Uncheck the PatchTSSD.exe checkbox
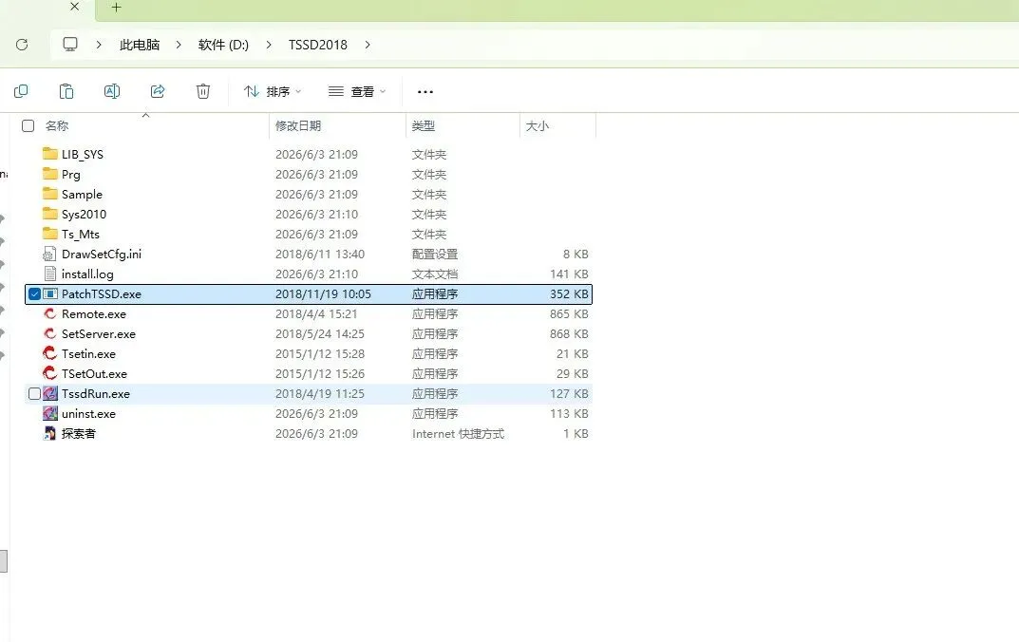The height and width of the screenshot is (642, 1019). [x=34, y=293]
